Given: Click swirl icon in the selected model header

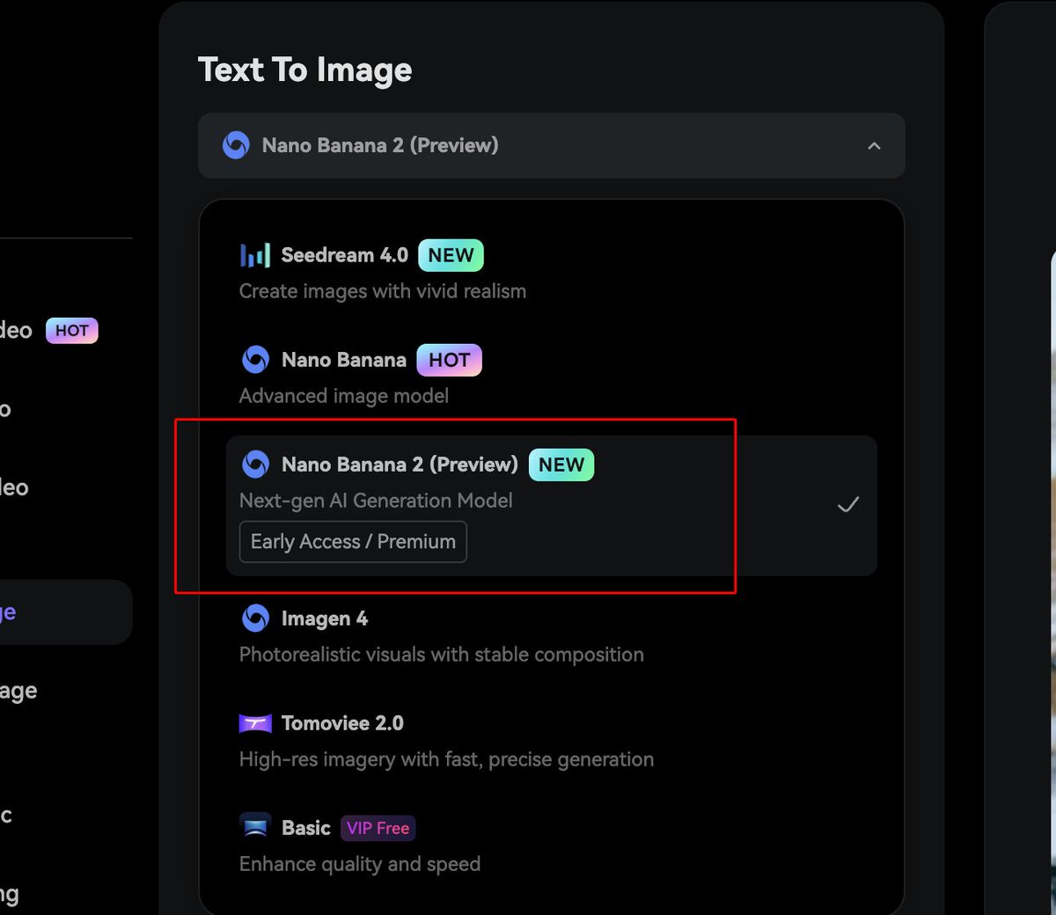Looking at the screenshot, I should [x=236, y=145].
